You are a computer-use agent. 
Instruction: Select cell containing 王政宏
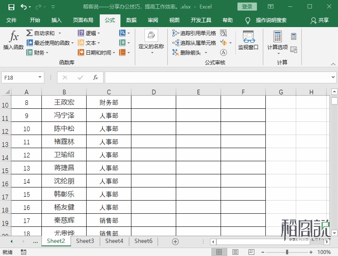64,102
